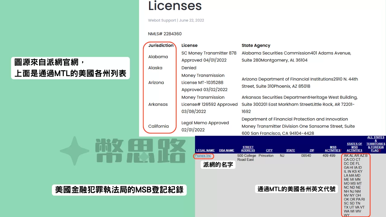
Task: Click the Princeton city cell
Action: [x=266, y=156]
